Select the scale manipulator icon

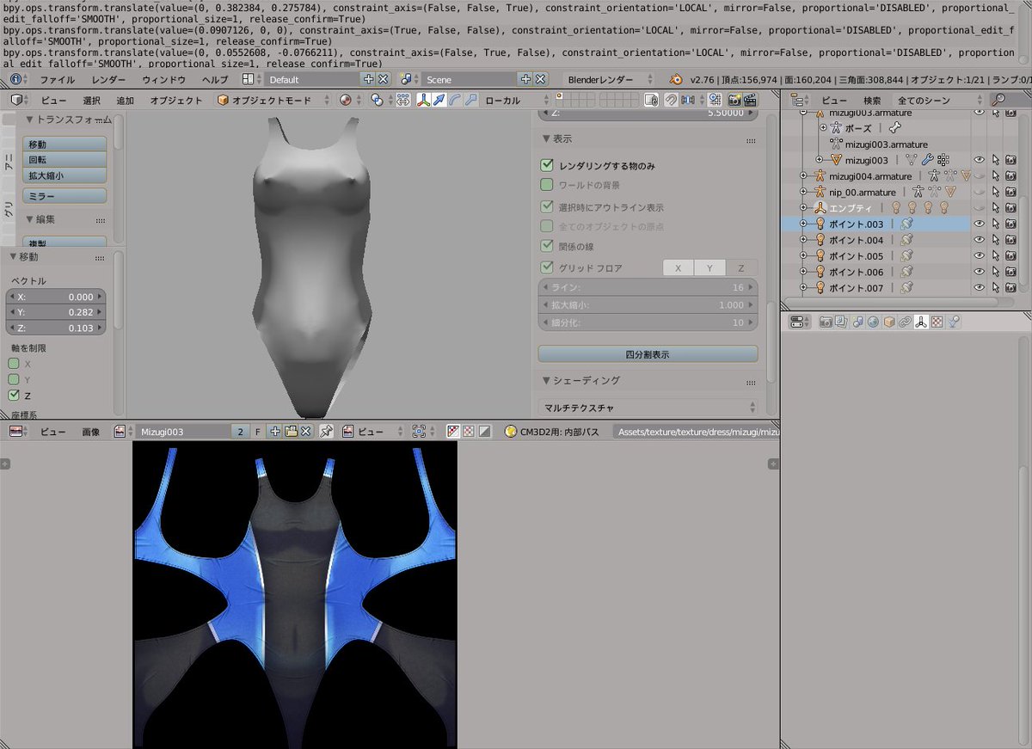tap(470, 101)
